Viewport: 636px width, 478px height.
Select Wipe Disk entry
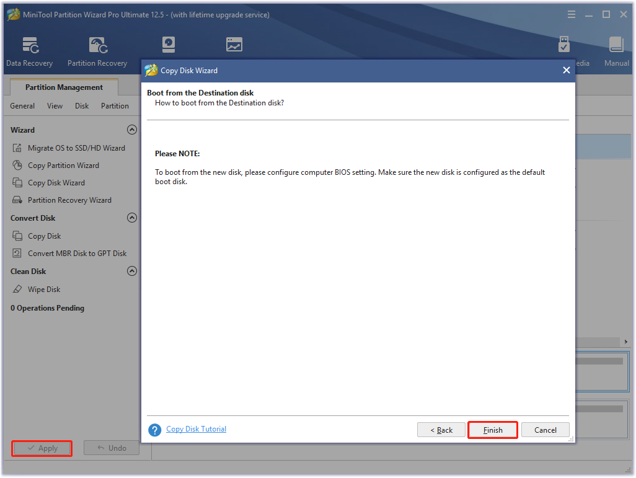[44, 290]
